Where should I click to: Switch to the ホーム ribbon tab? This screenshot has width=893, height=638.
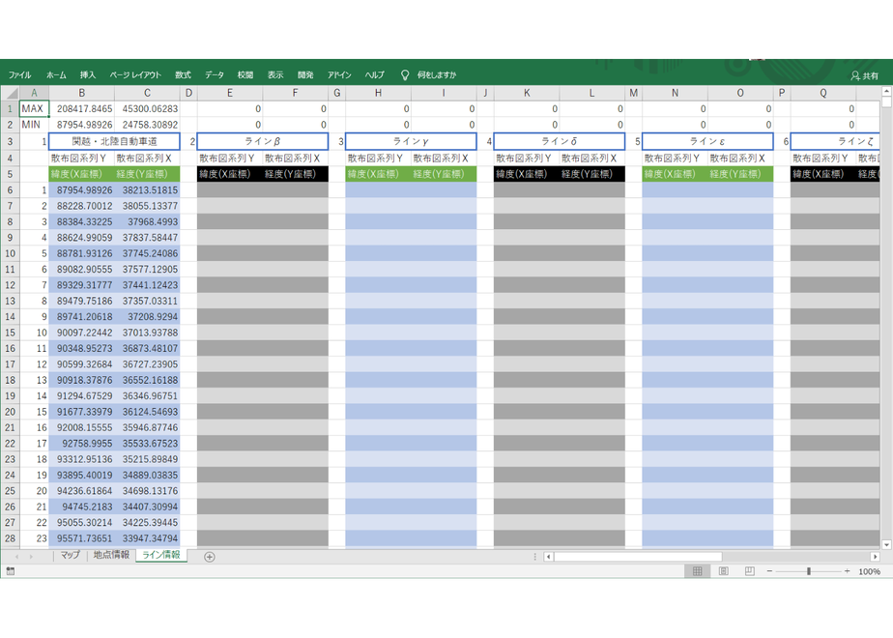coord(56,74)
